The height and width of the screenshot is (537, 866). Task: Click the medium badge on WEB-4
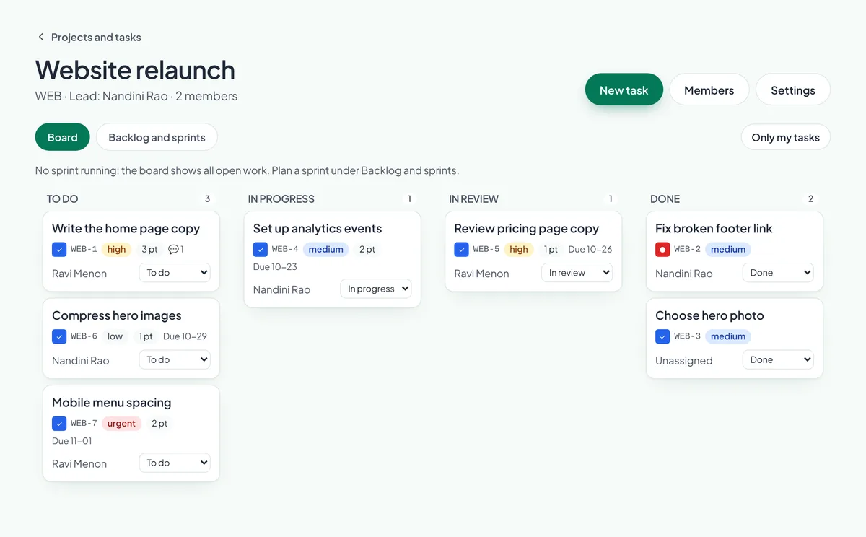[325, 249]
